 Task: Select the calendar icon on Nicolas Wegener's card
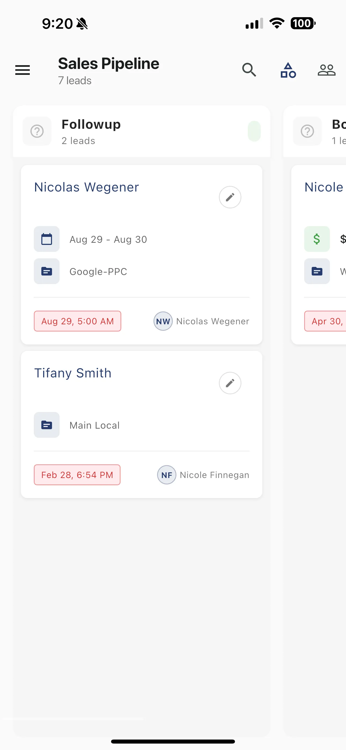click(x=46, y=239)
